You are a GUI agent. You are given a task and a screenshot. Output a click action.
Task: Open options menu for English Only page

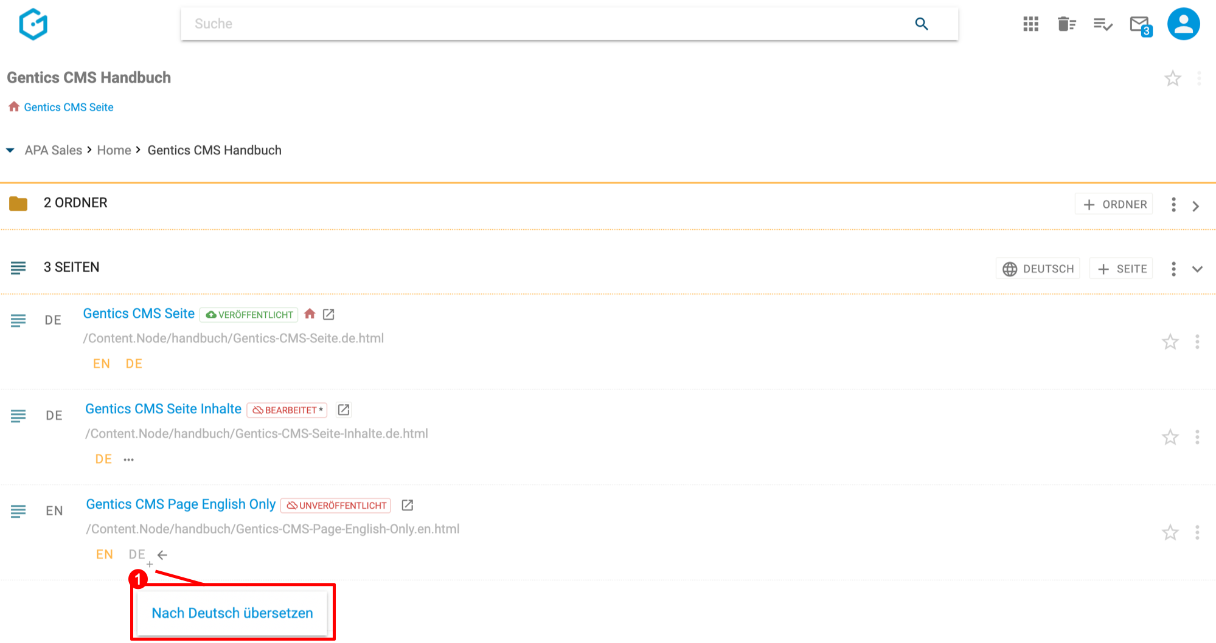click(x=1197, y=532)
